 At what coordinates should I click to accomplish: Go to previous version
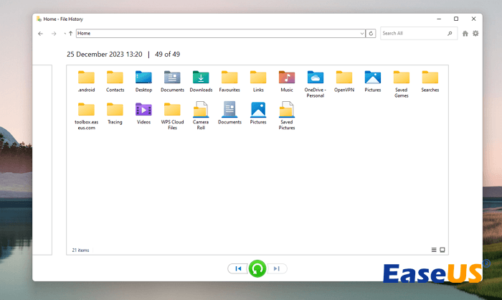coord(237,268)
